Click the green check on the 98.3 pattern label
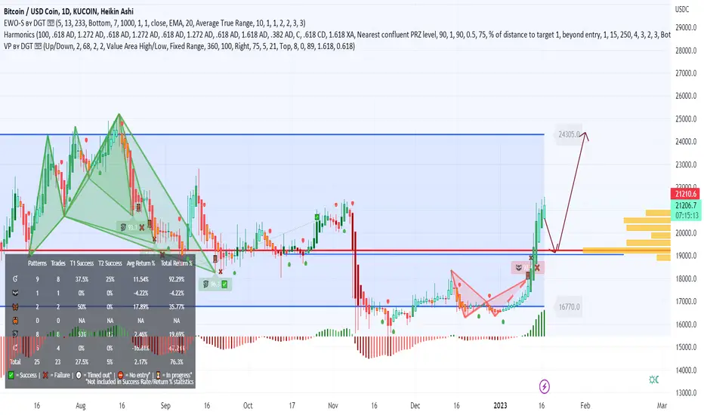 tap(224, 284)
